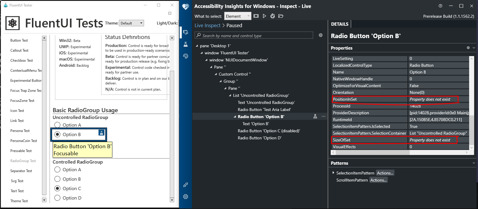The image size is (478, 209).
Task: Collapse the window 'FluentUI Tester' node
Action: pyautogui.click(x=202, y=53)
